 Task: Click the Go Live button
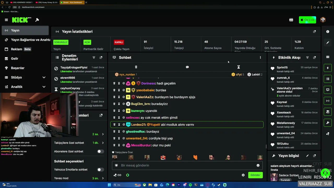[x=308, y=20]
